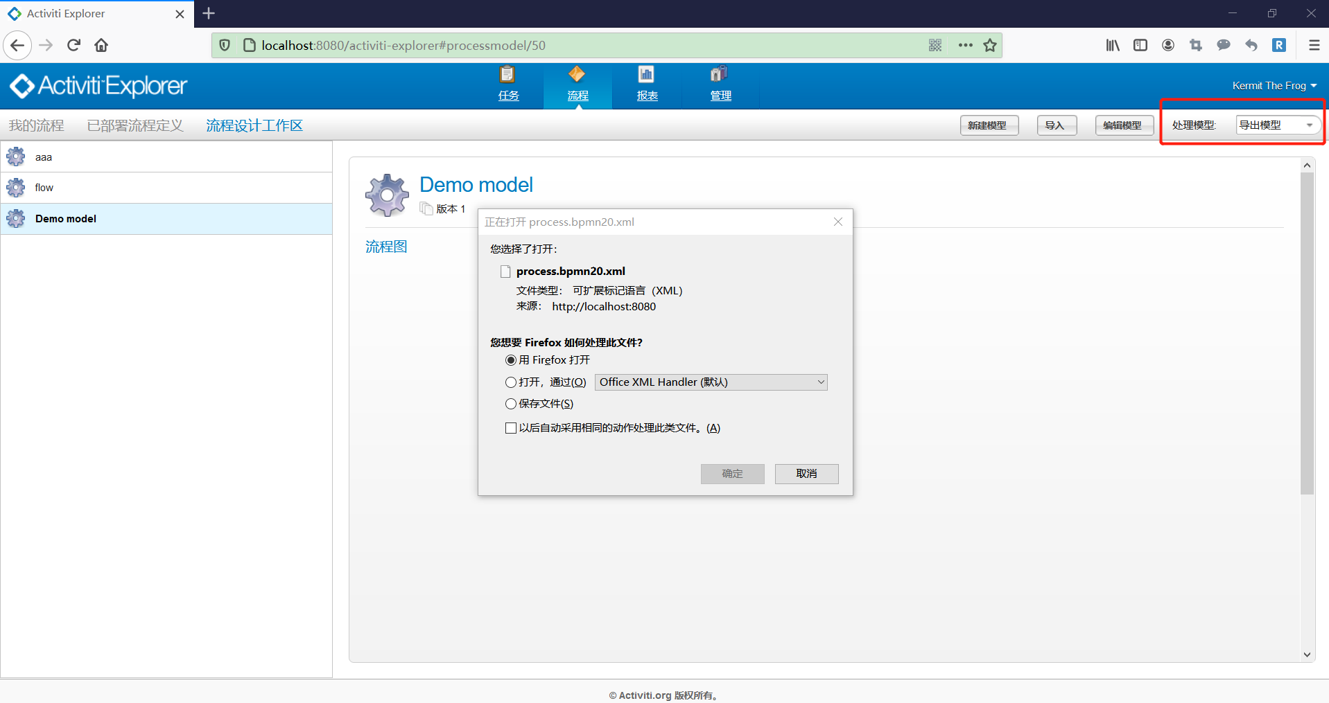The width and height of the screenshot is (1329, 703).
Task: Click the Demo model title heading
Action: click(476, 185)
